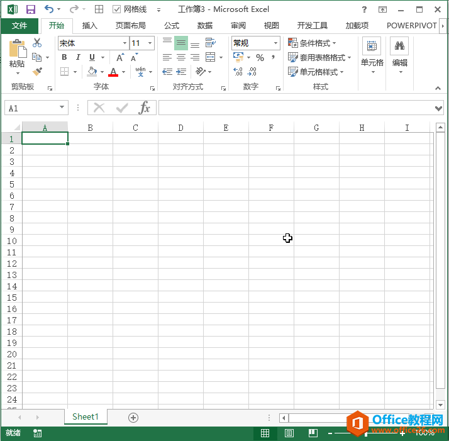Viewport: 449px width, 441px height.
Task: Toggle underline formatting
Action: click(x=92, y=57)
